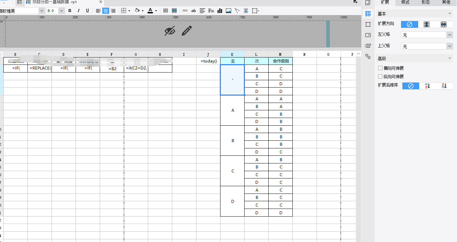Select column header K
Screen dimensions: 457x242
point(232,54)
